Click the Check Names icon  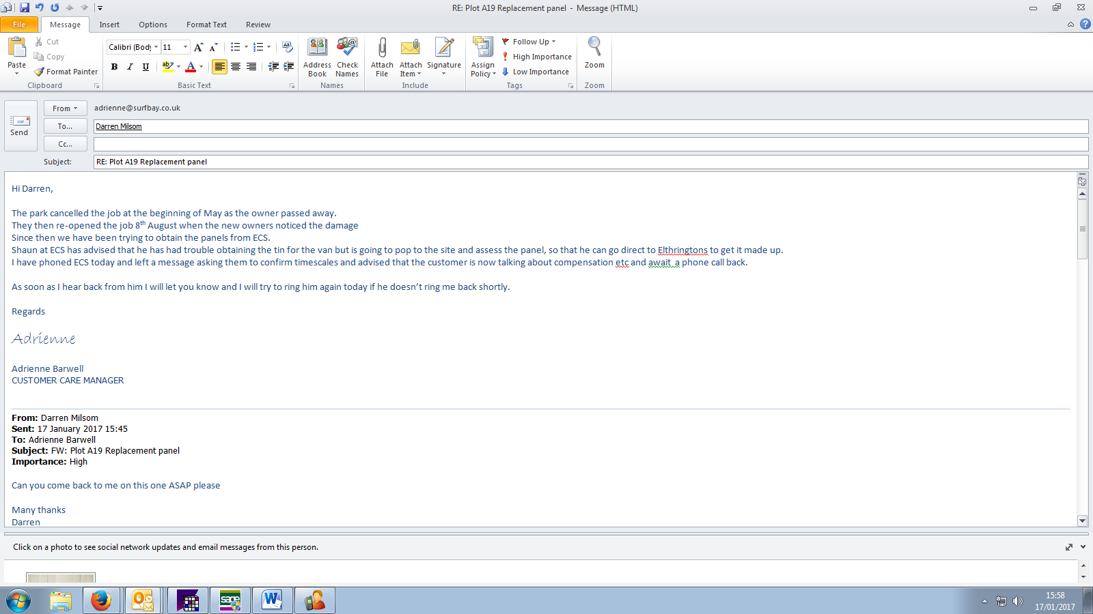(x=347, y=48)
